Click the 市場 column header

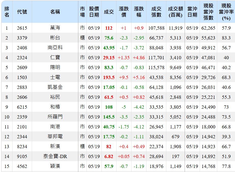(x=82, y=12)
